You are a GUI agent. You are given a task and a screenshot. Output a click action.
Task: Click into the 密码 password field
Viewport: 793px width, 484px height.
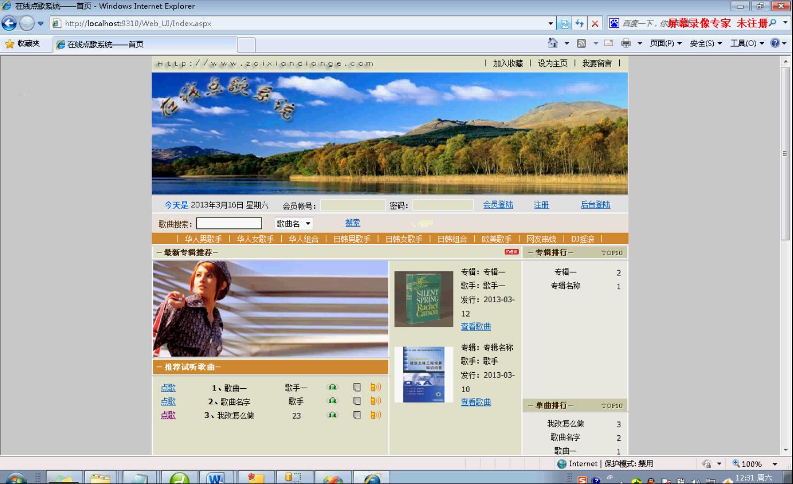coord(443,205)
